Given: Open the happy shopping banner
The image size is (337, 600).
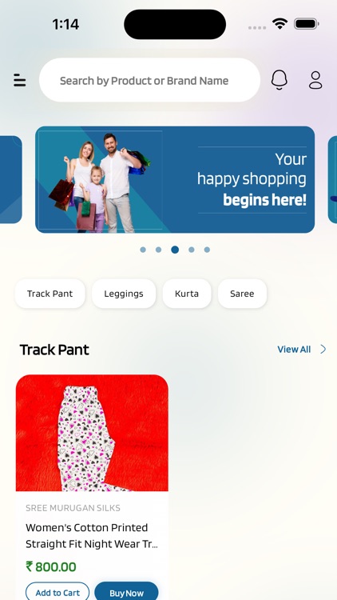Looking at the screenshot, I should pyautogui.click(x=175, y=179).
